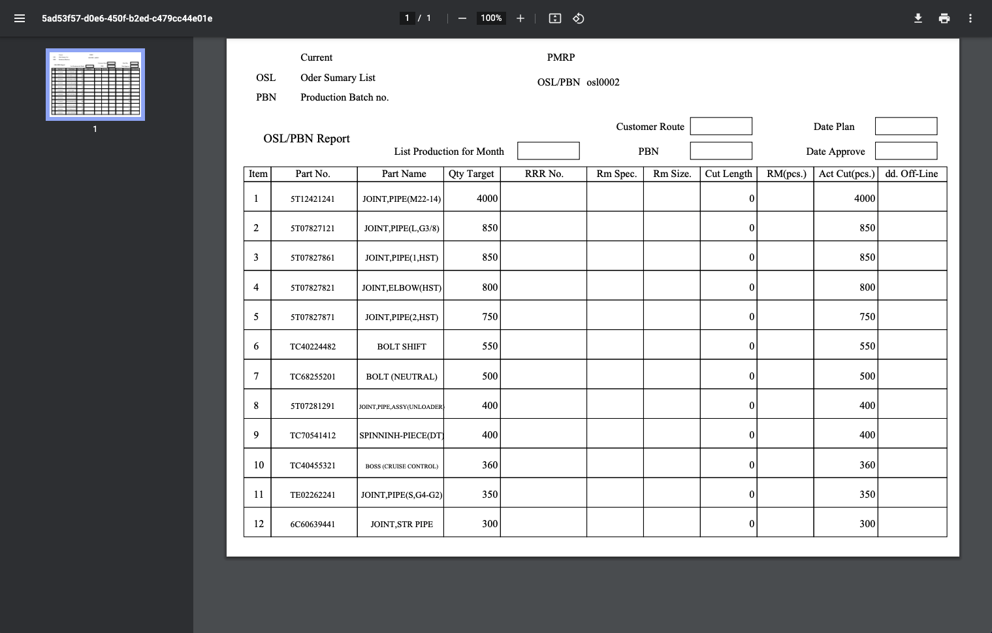Rotate the document counterclockwise
Screen dimensions: 992x633
tap(579, 18)
